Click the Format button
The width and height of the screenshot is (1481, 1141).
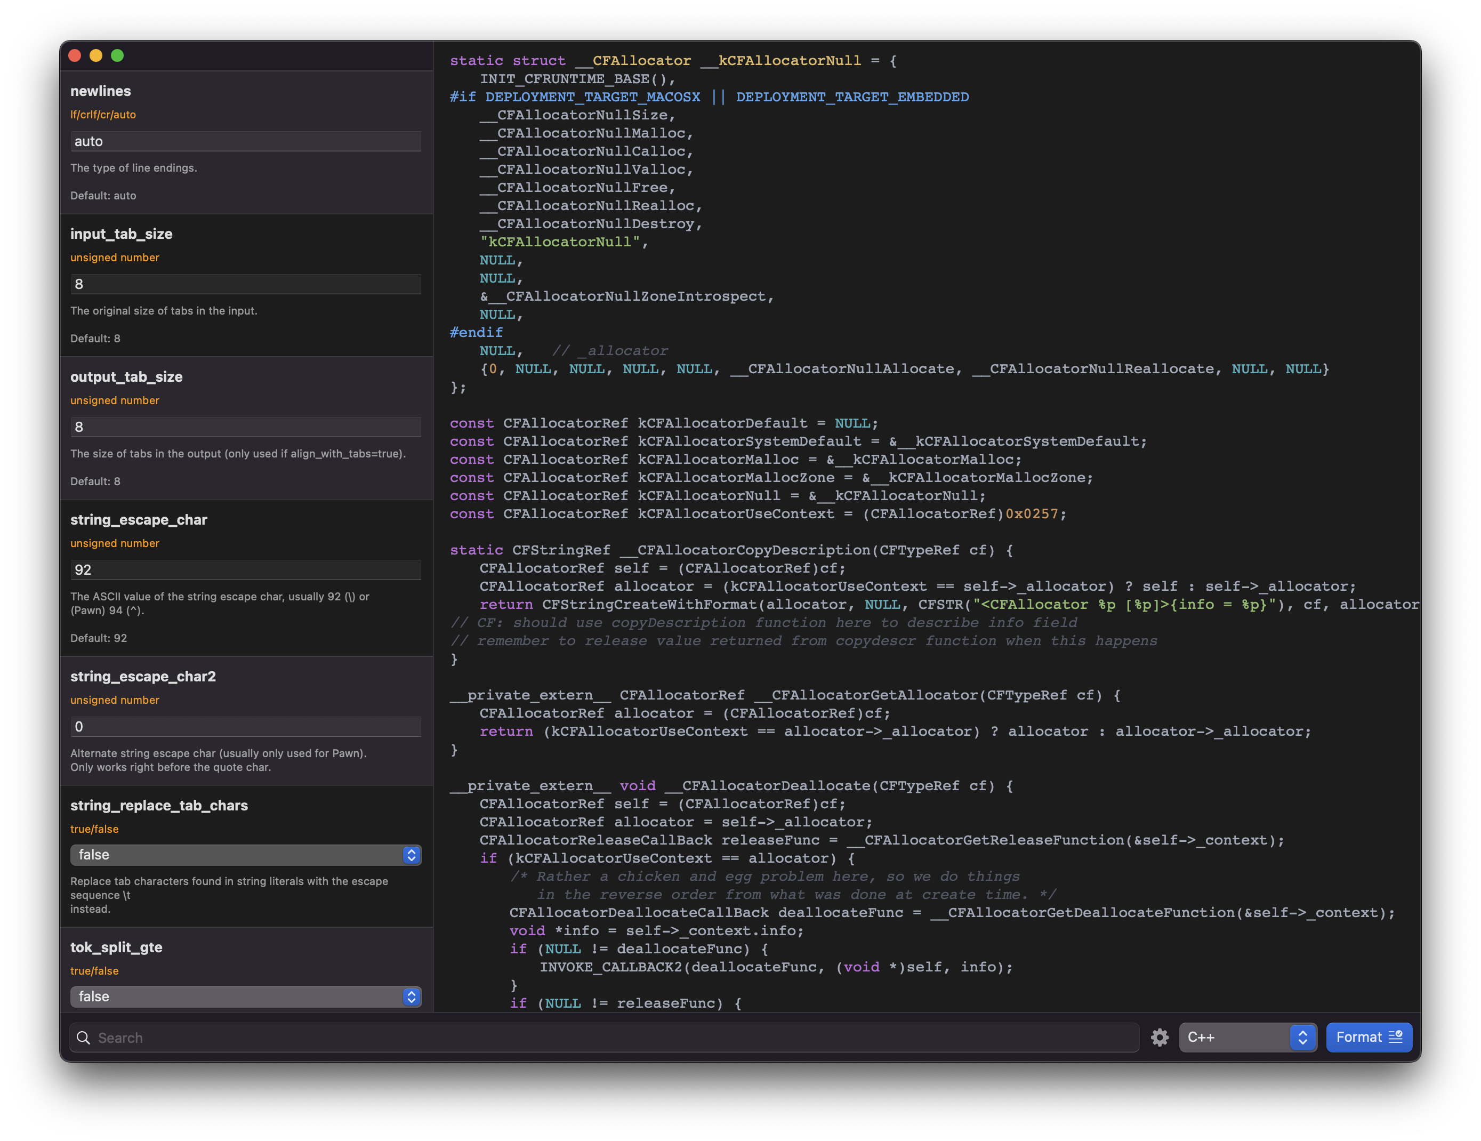(x=1369, y=1037)
